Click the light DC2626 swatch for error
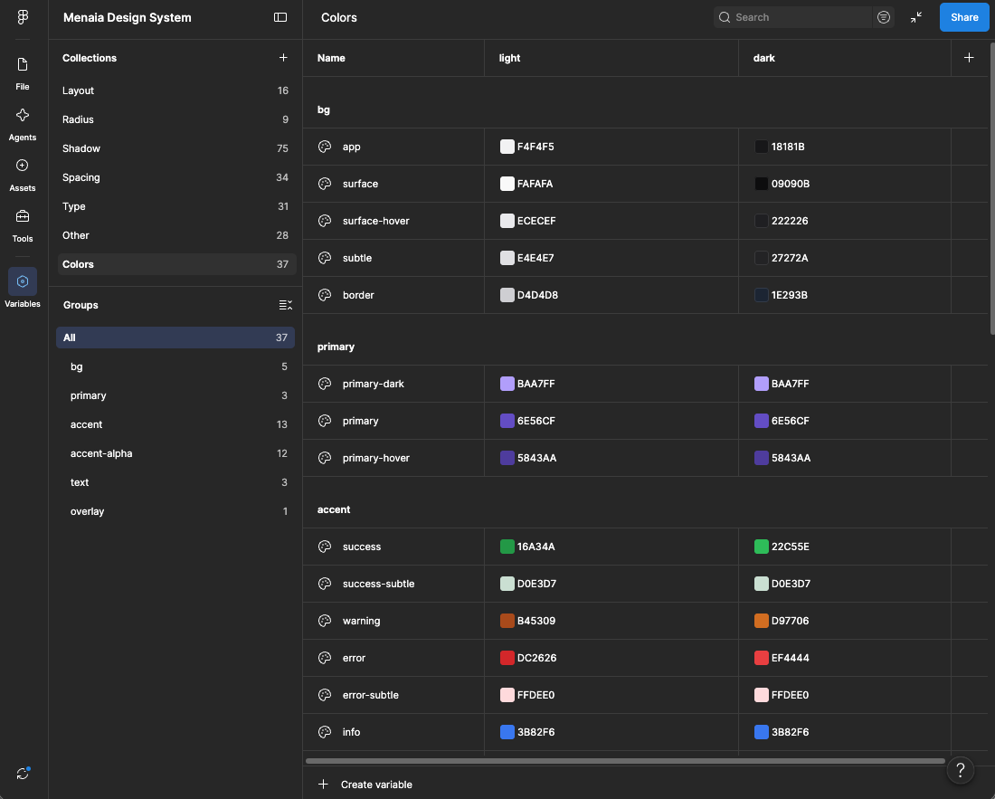The width and height of the screenshot is (995, 799). coord(507,658)
